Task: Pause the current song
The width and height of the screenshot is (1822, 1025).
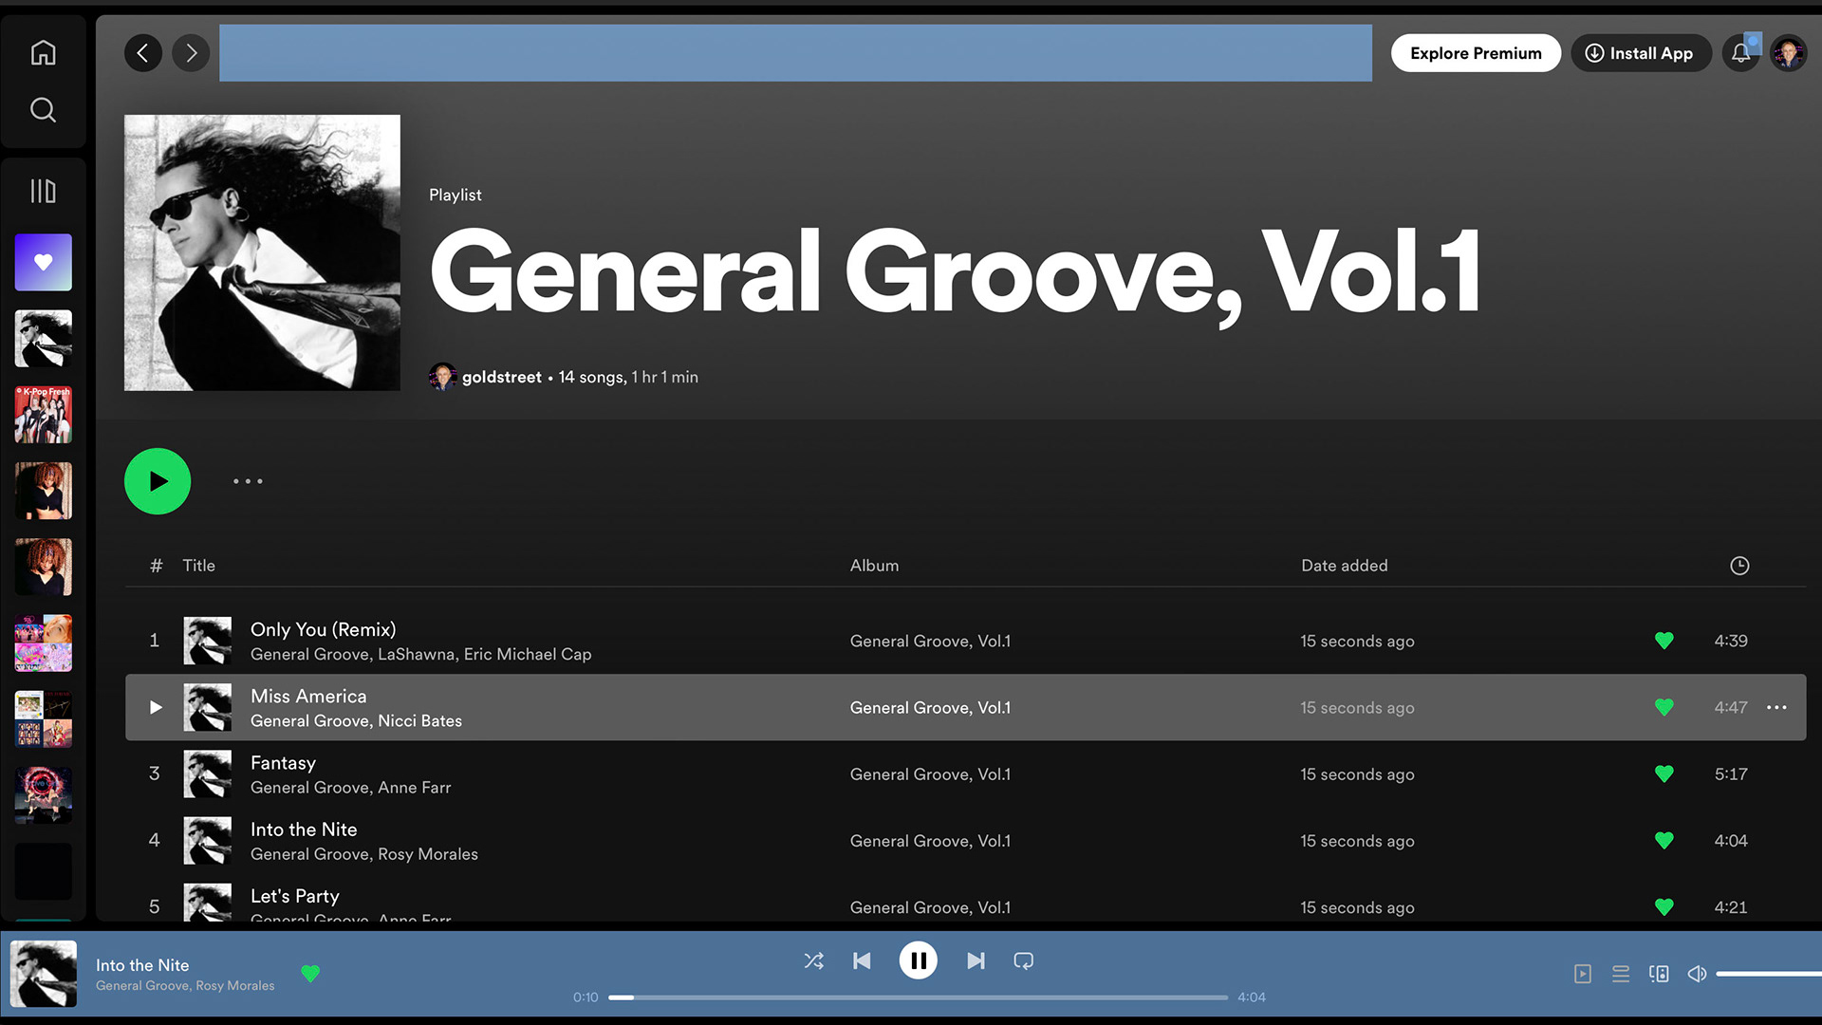Action: point(918,960)
